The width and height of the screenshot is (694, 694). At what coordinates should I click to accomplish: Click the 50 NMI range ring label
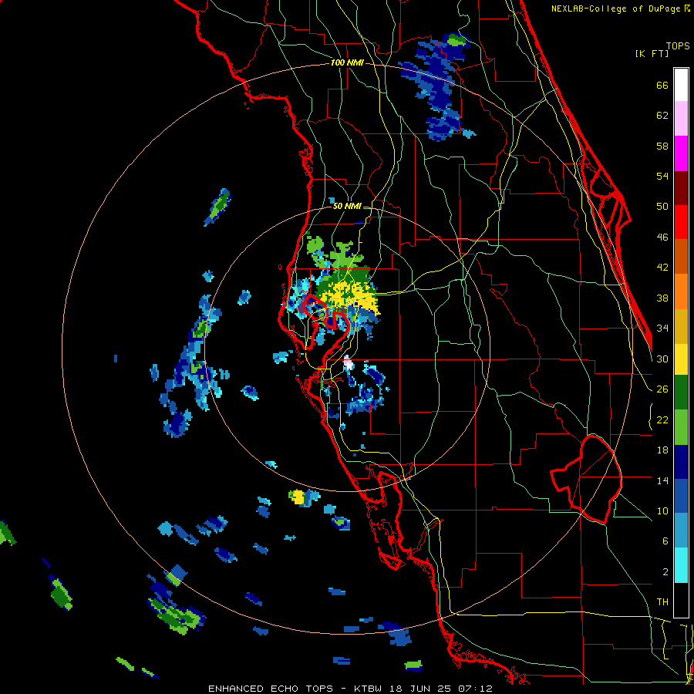pos(347,206)
